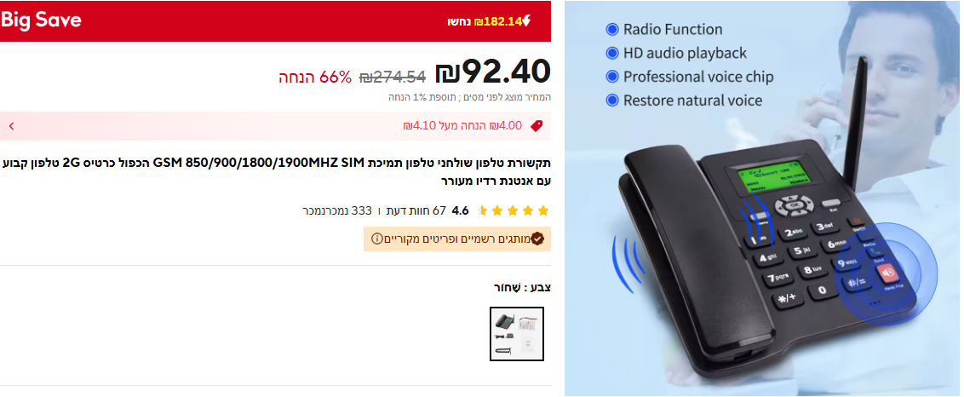Open the 67 reviews link
Viewport: 964px width, 397px height.
(416, 211)
